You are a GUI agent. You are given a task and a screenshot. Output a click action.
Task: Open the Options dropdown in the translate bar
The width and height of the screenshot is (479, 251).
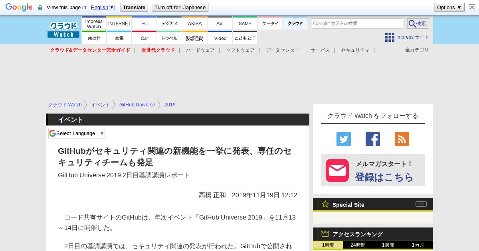coord(449,7)
